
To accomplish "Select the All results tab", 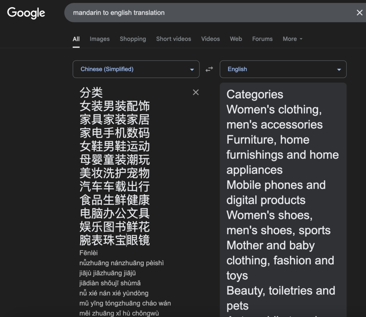I will (x=76, y=39).
